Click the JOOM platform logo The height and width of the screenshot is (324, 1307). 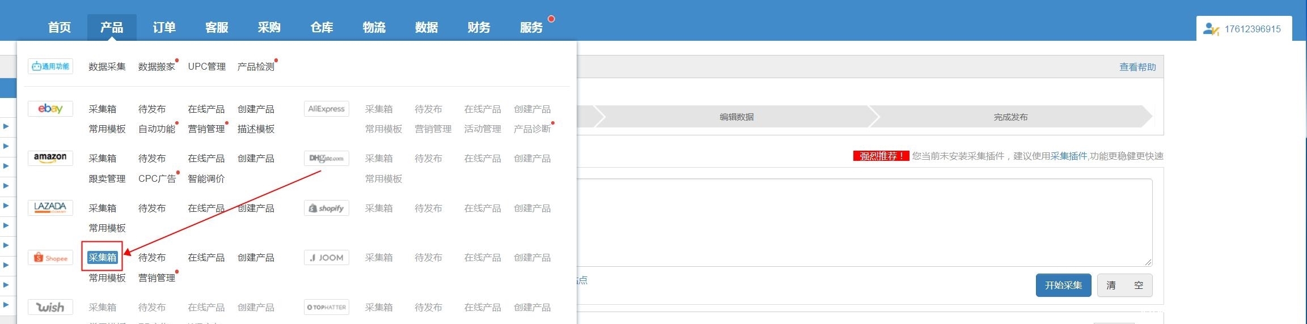click(x=326, y=258)
